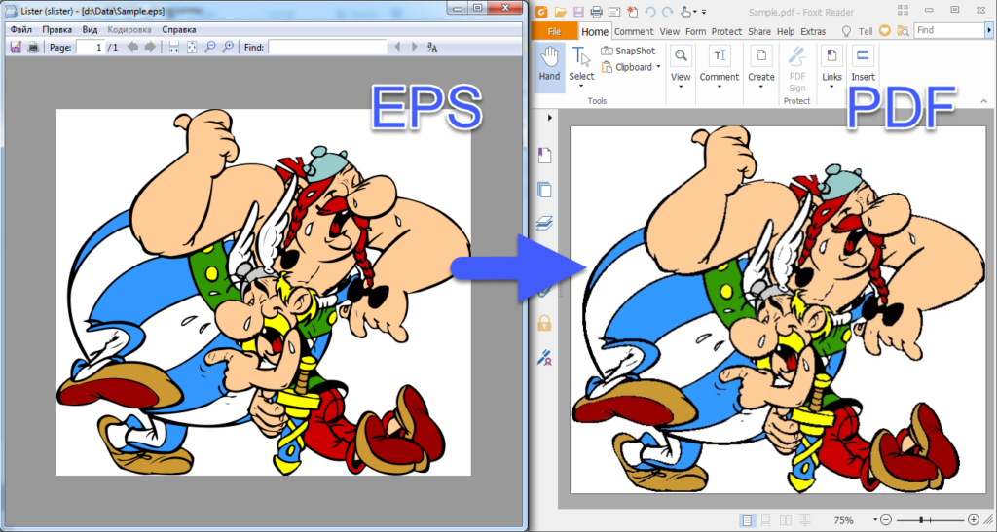The height and width of the screenshot is (532, 997).
Task: Click the Insert ribbon button
Action: (863, 63)
